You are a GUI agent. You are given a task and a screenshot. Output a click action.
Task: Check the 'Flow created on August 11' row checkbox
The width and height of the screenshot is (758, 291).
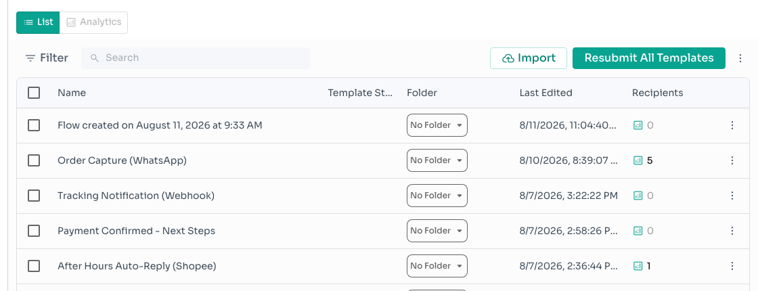pyautogui.click(x=34, y=125)
